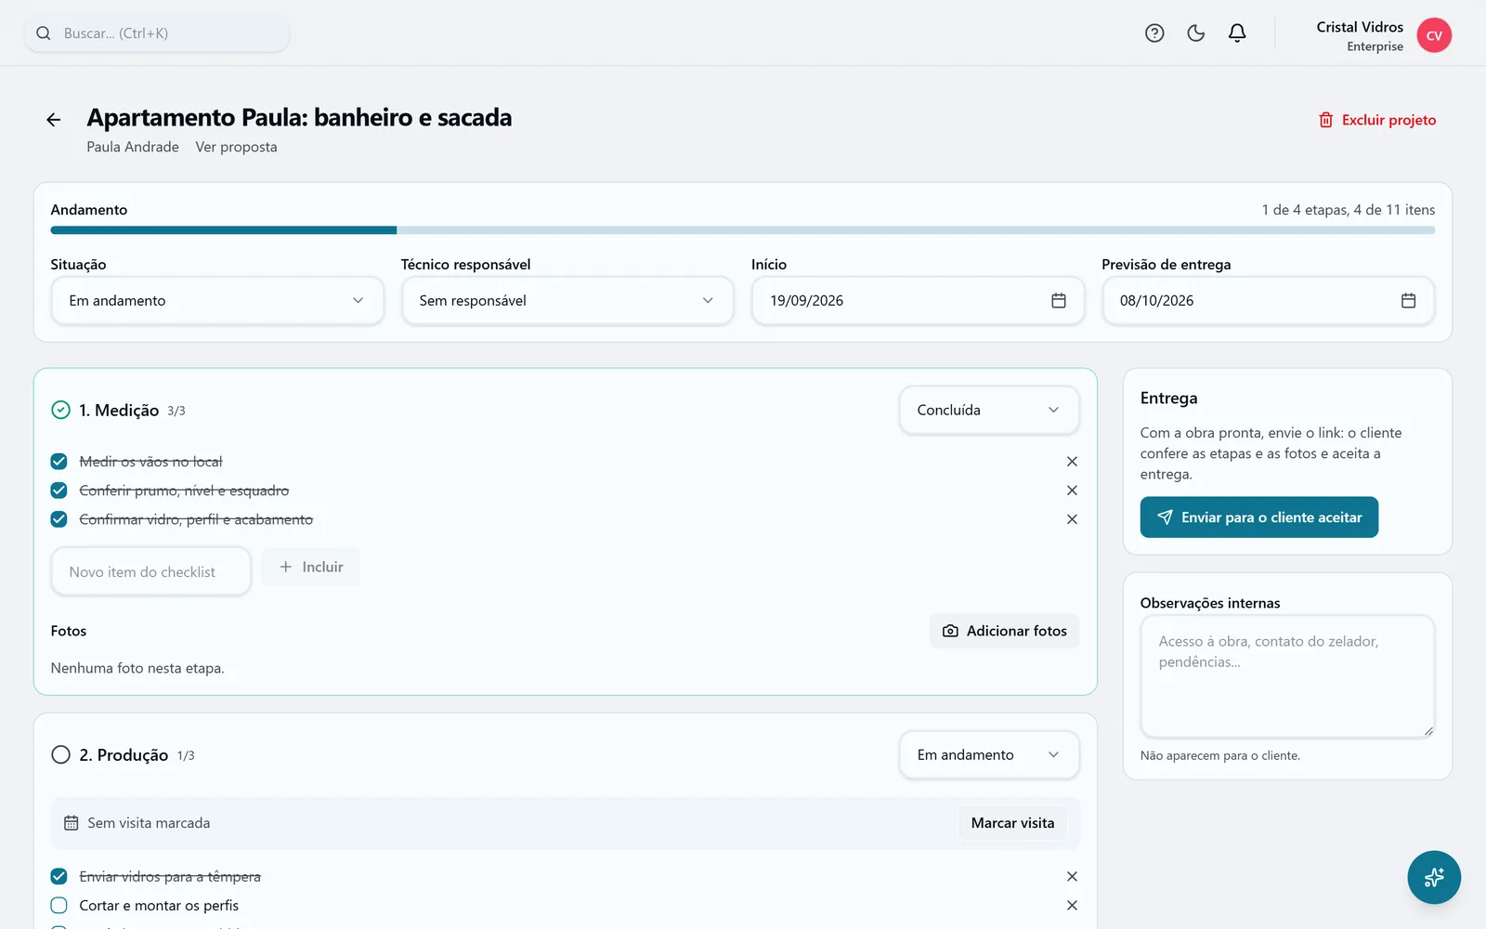Open the sparkle assistant floating button
The width and height of the screenshot is (1486, 929).
(x=1434, y=877)
